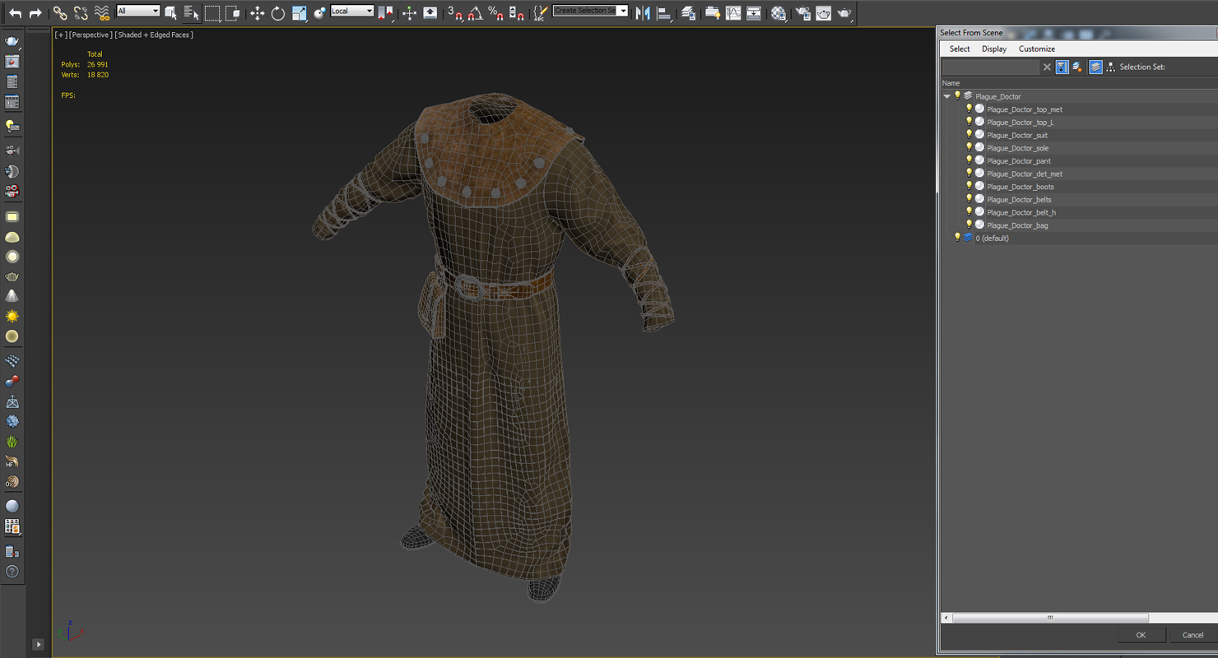This screenshot has width=1218, height=658.
Task: Open the Customize menu in Select From Scene
Action: click(x=1037, y=49)
